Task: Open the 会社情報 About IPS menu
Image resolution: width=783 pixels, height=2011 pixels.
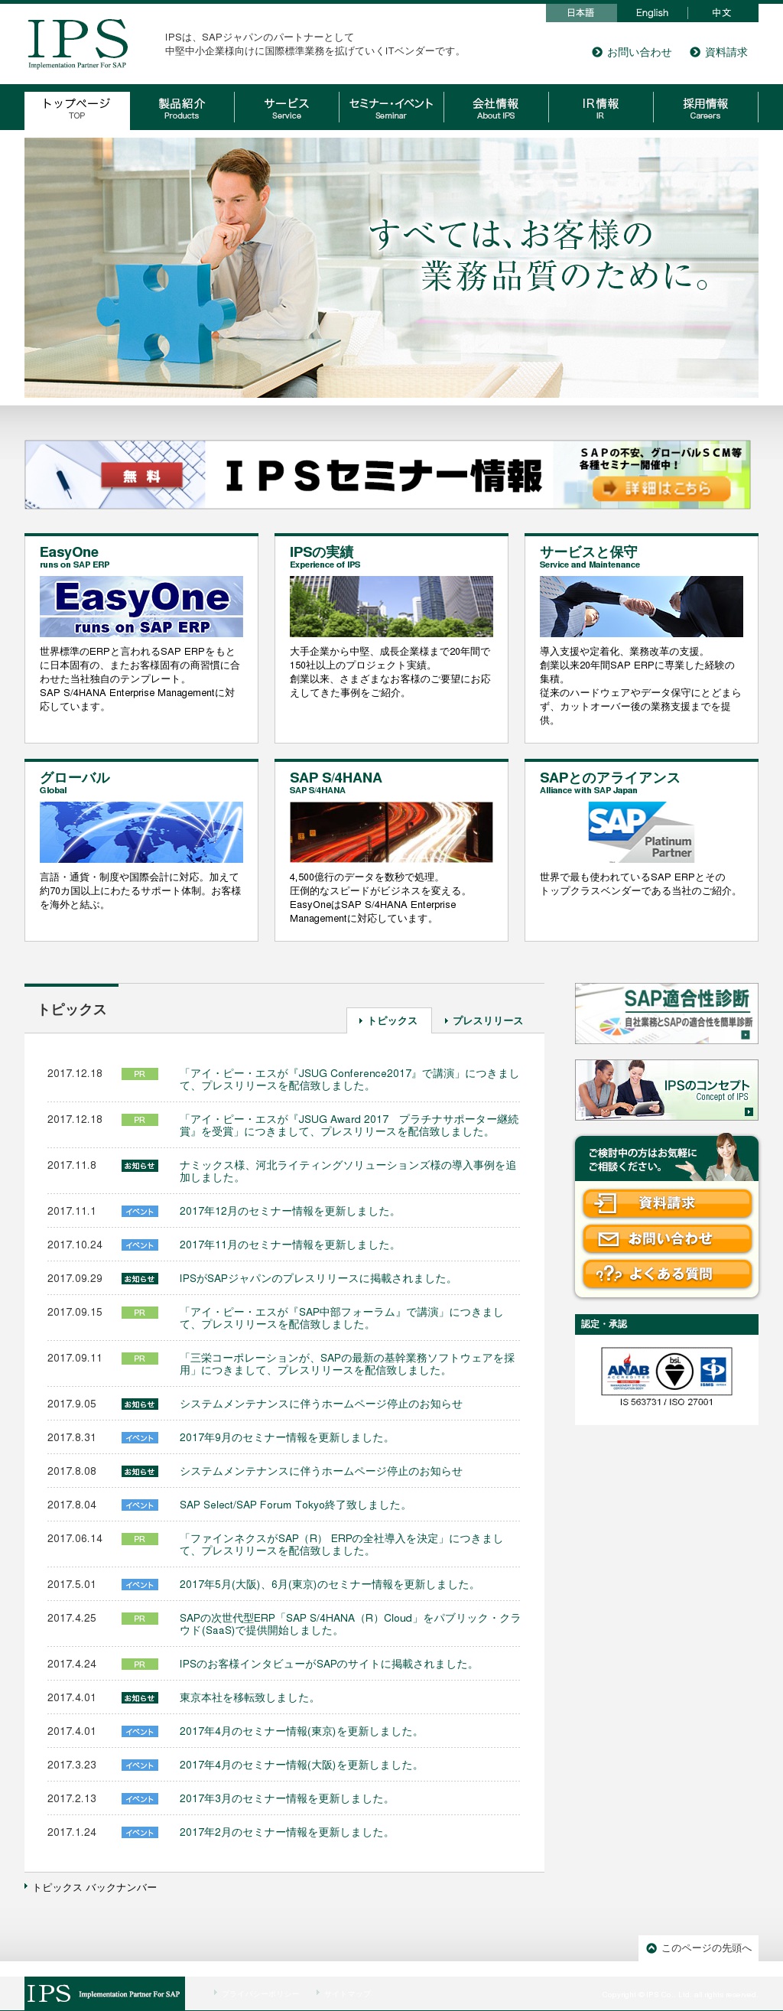Action: coord(495,109)
